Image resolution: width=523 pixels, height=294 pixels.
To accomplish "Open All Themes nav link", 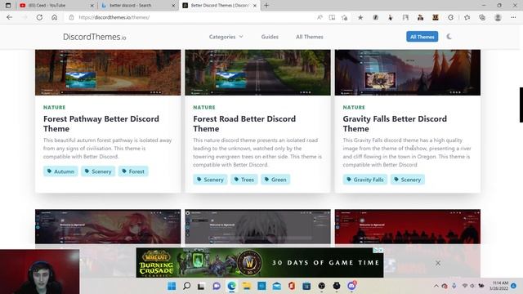I will [309, 37].
